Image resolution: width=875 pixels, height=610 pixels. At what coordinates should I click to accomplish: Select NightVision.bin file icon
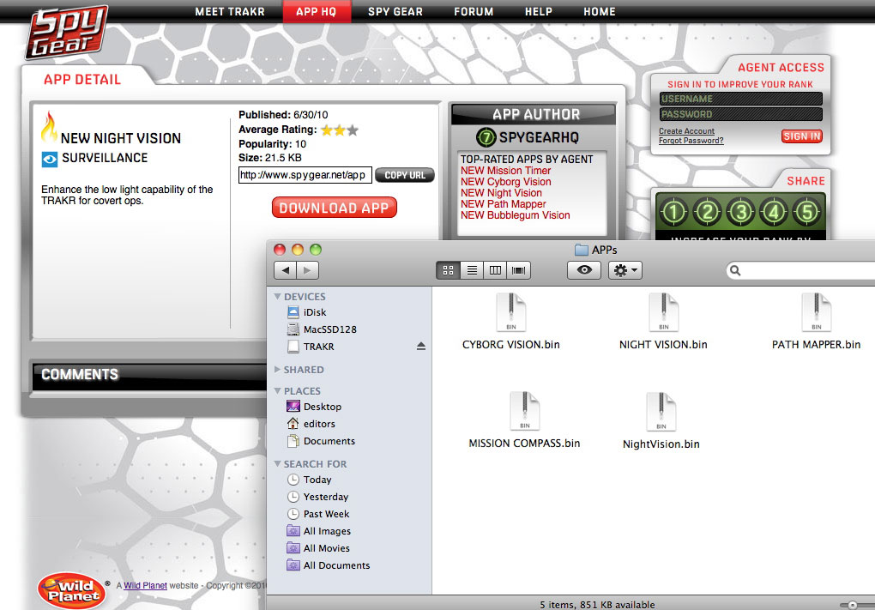[x=661, y=411]
